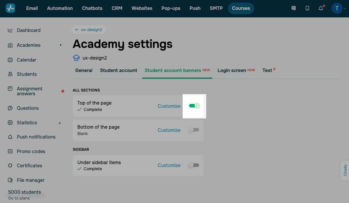Open Dashboard from the sidebar

point(29,30)
